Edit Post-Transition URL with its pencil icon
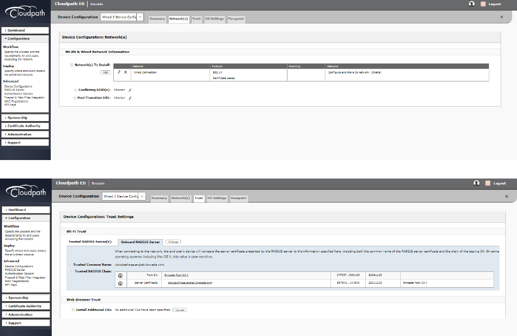The width and height of the screenshot is (517, 336). 130,97
